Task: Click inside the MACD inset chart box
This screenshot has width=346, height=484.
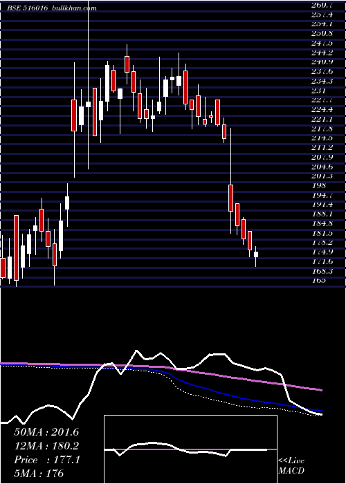Action: 190,449
